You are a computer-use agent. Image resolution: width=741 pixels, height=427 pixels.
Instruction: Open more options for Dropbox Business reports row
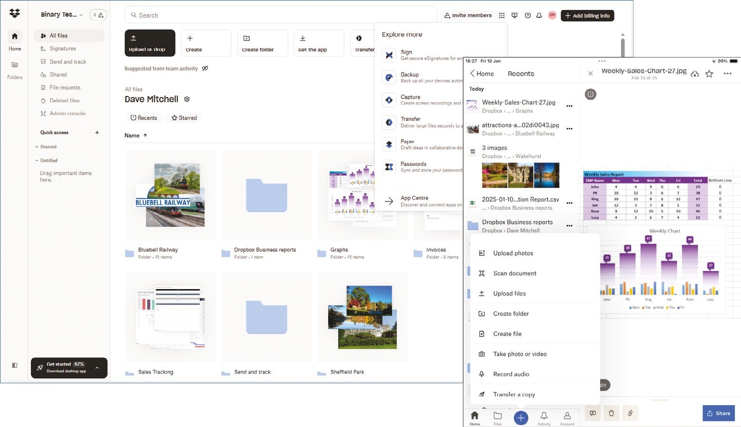[569, 226]
